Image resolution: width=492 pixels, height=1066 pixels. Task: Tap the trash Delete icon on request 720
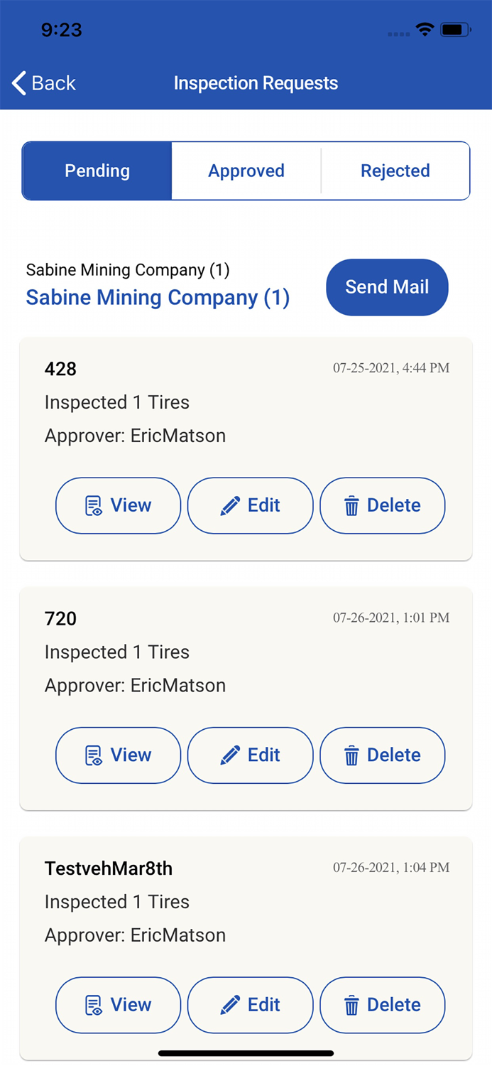pos(351,755)
